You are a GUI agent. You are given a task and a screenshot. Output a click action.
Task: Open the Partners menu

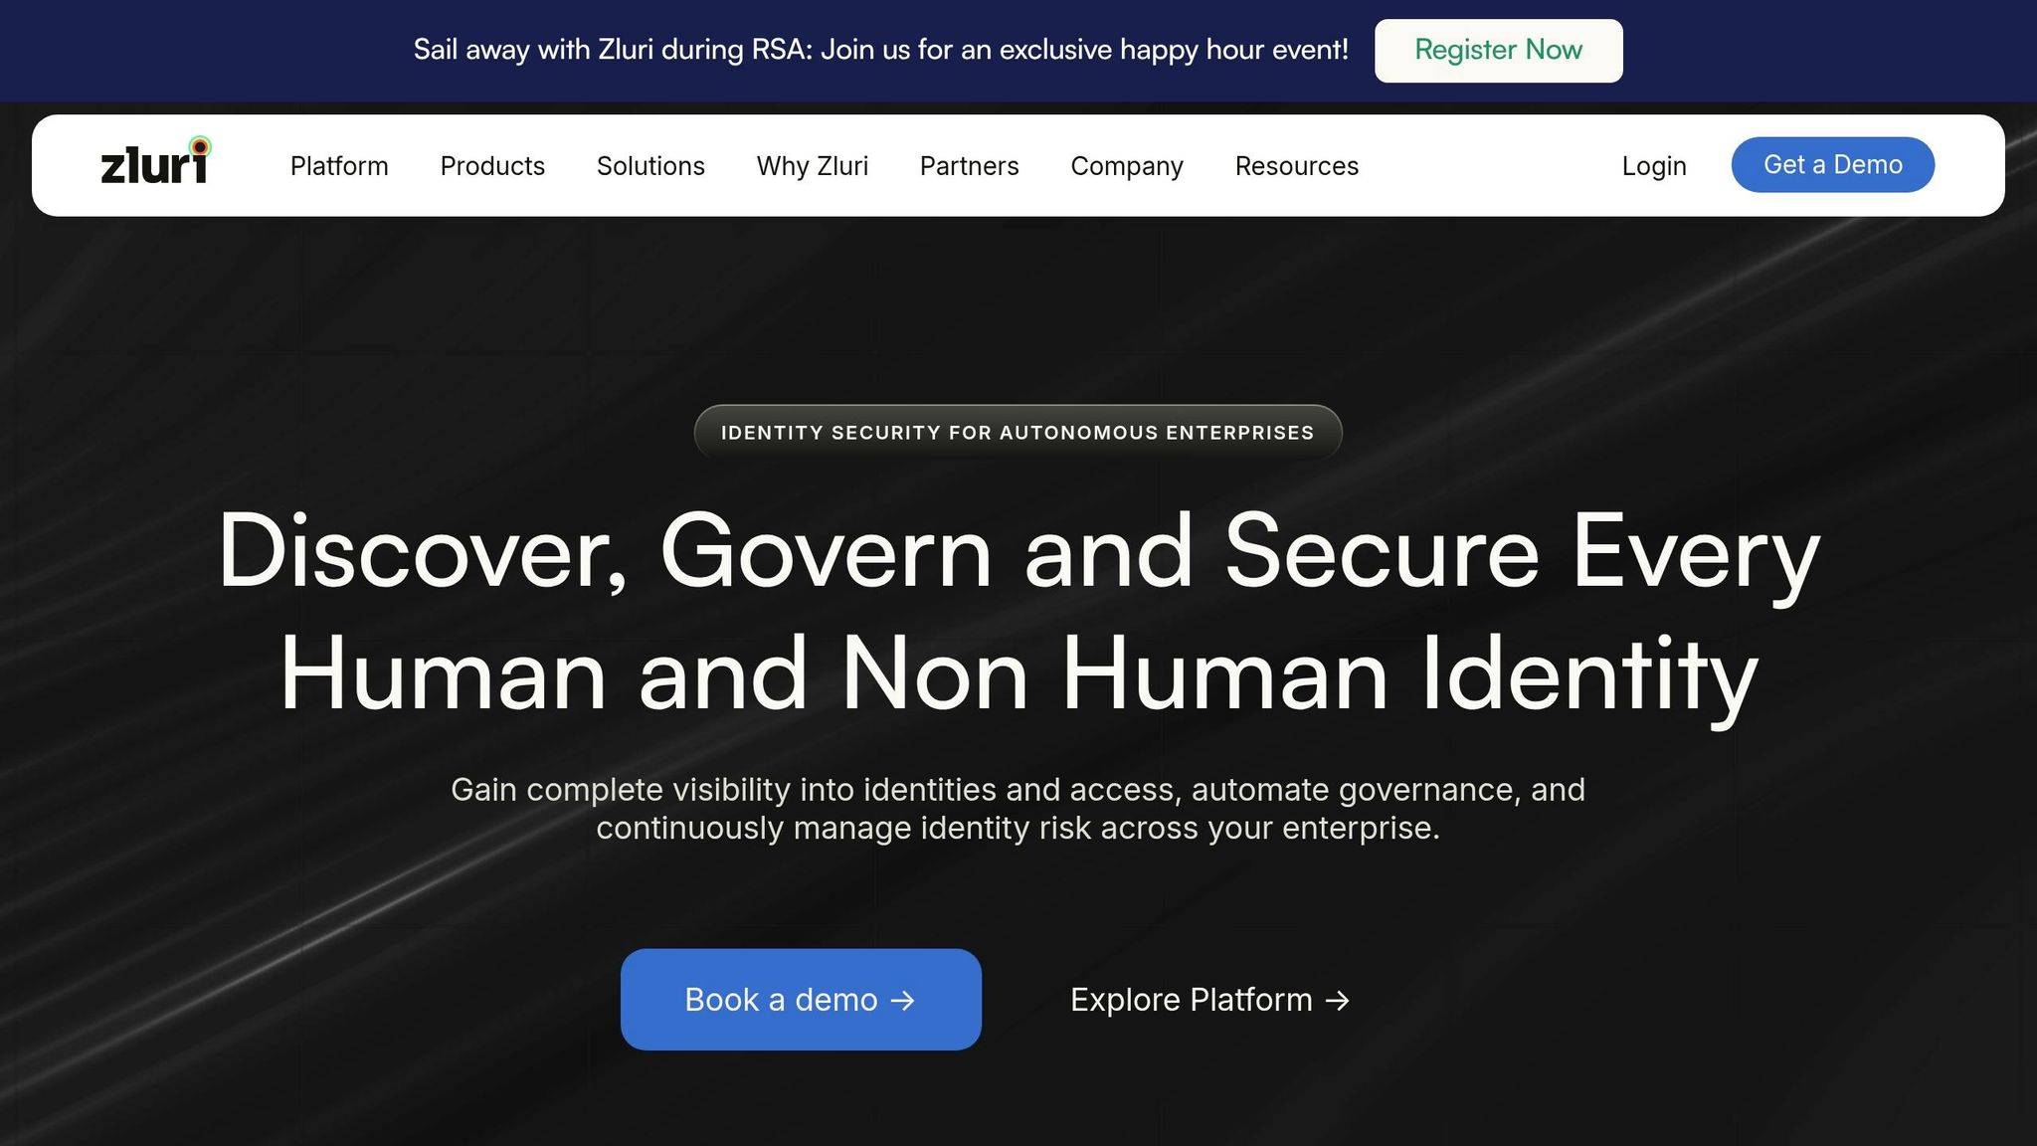(x=970, y=166)
